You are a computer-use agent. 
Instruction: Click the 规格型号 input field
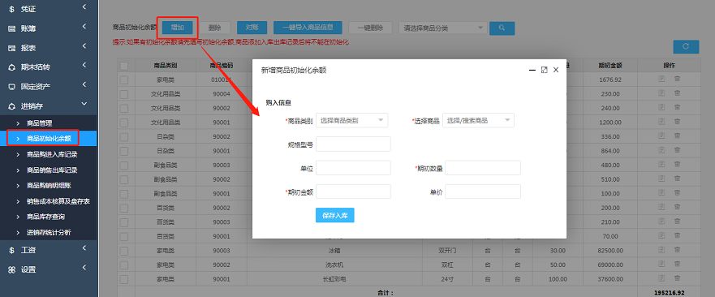click(353, 144)
